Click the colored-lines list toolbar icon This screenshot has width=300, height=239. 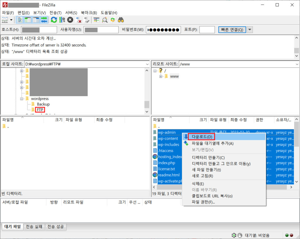pos(96,20)
